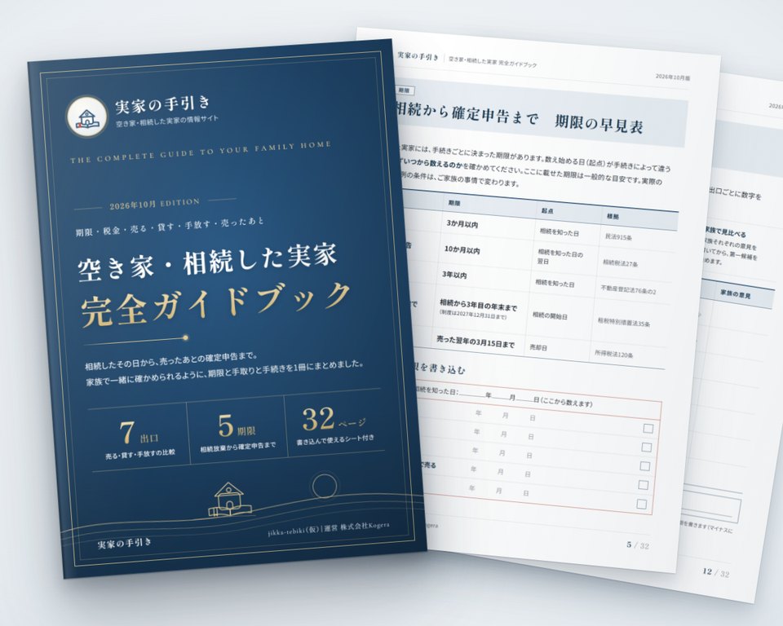The width and height of the screenshot is (783, 626).
Task: Click the 不動産登記法76条の2 cell
Action: 628,290
